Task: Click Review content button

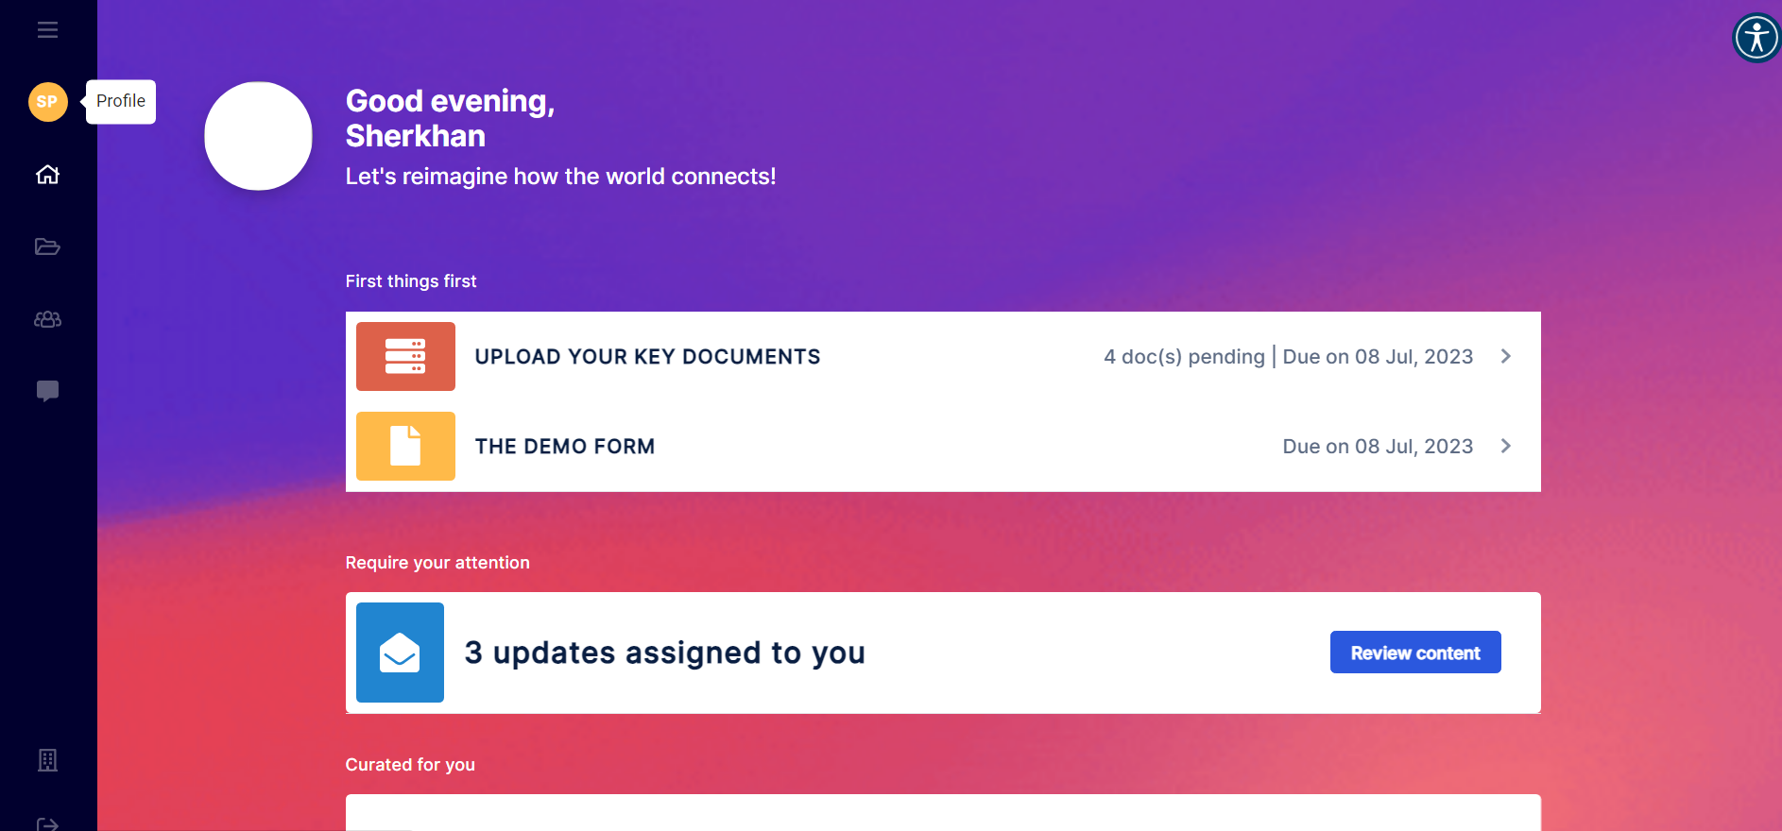Action: coord(1415,653)
